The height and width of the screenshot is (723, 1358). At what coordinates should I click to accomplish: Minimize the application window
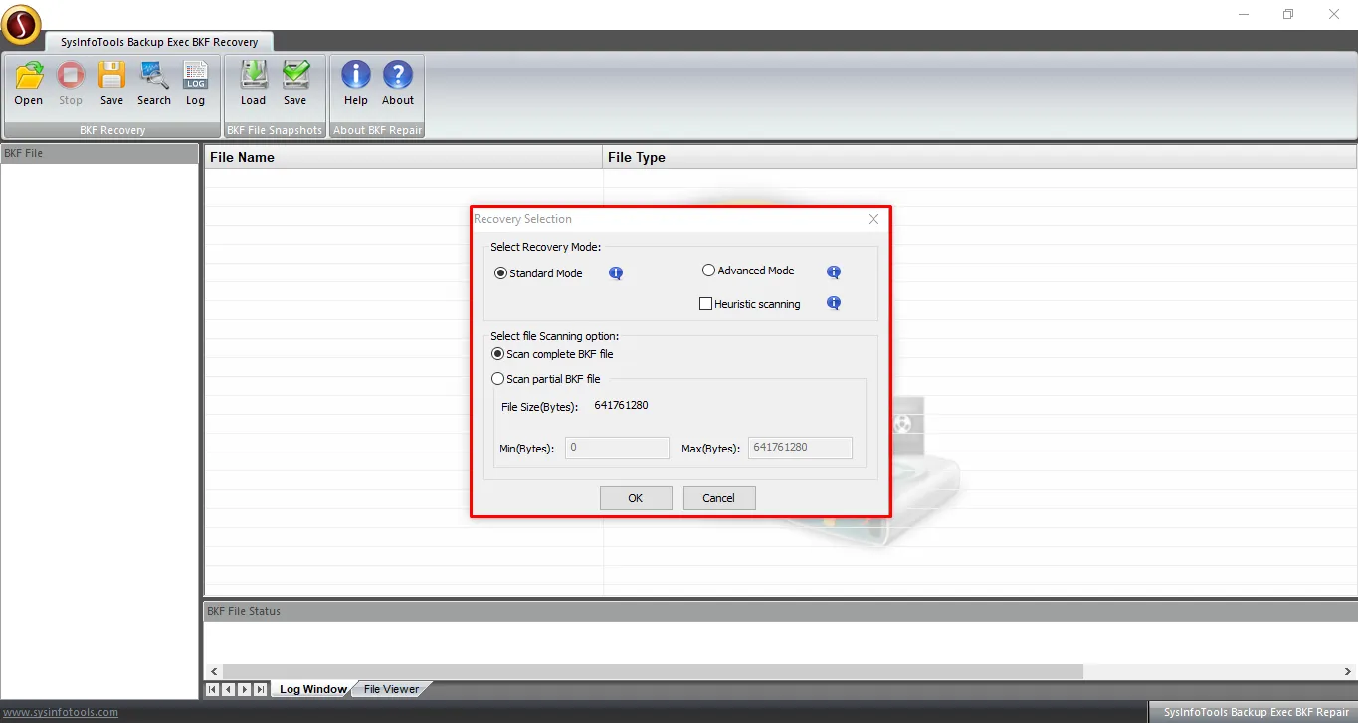tap(1244, 14)
